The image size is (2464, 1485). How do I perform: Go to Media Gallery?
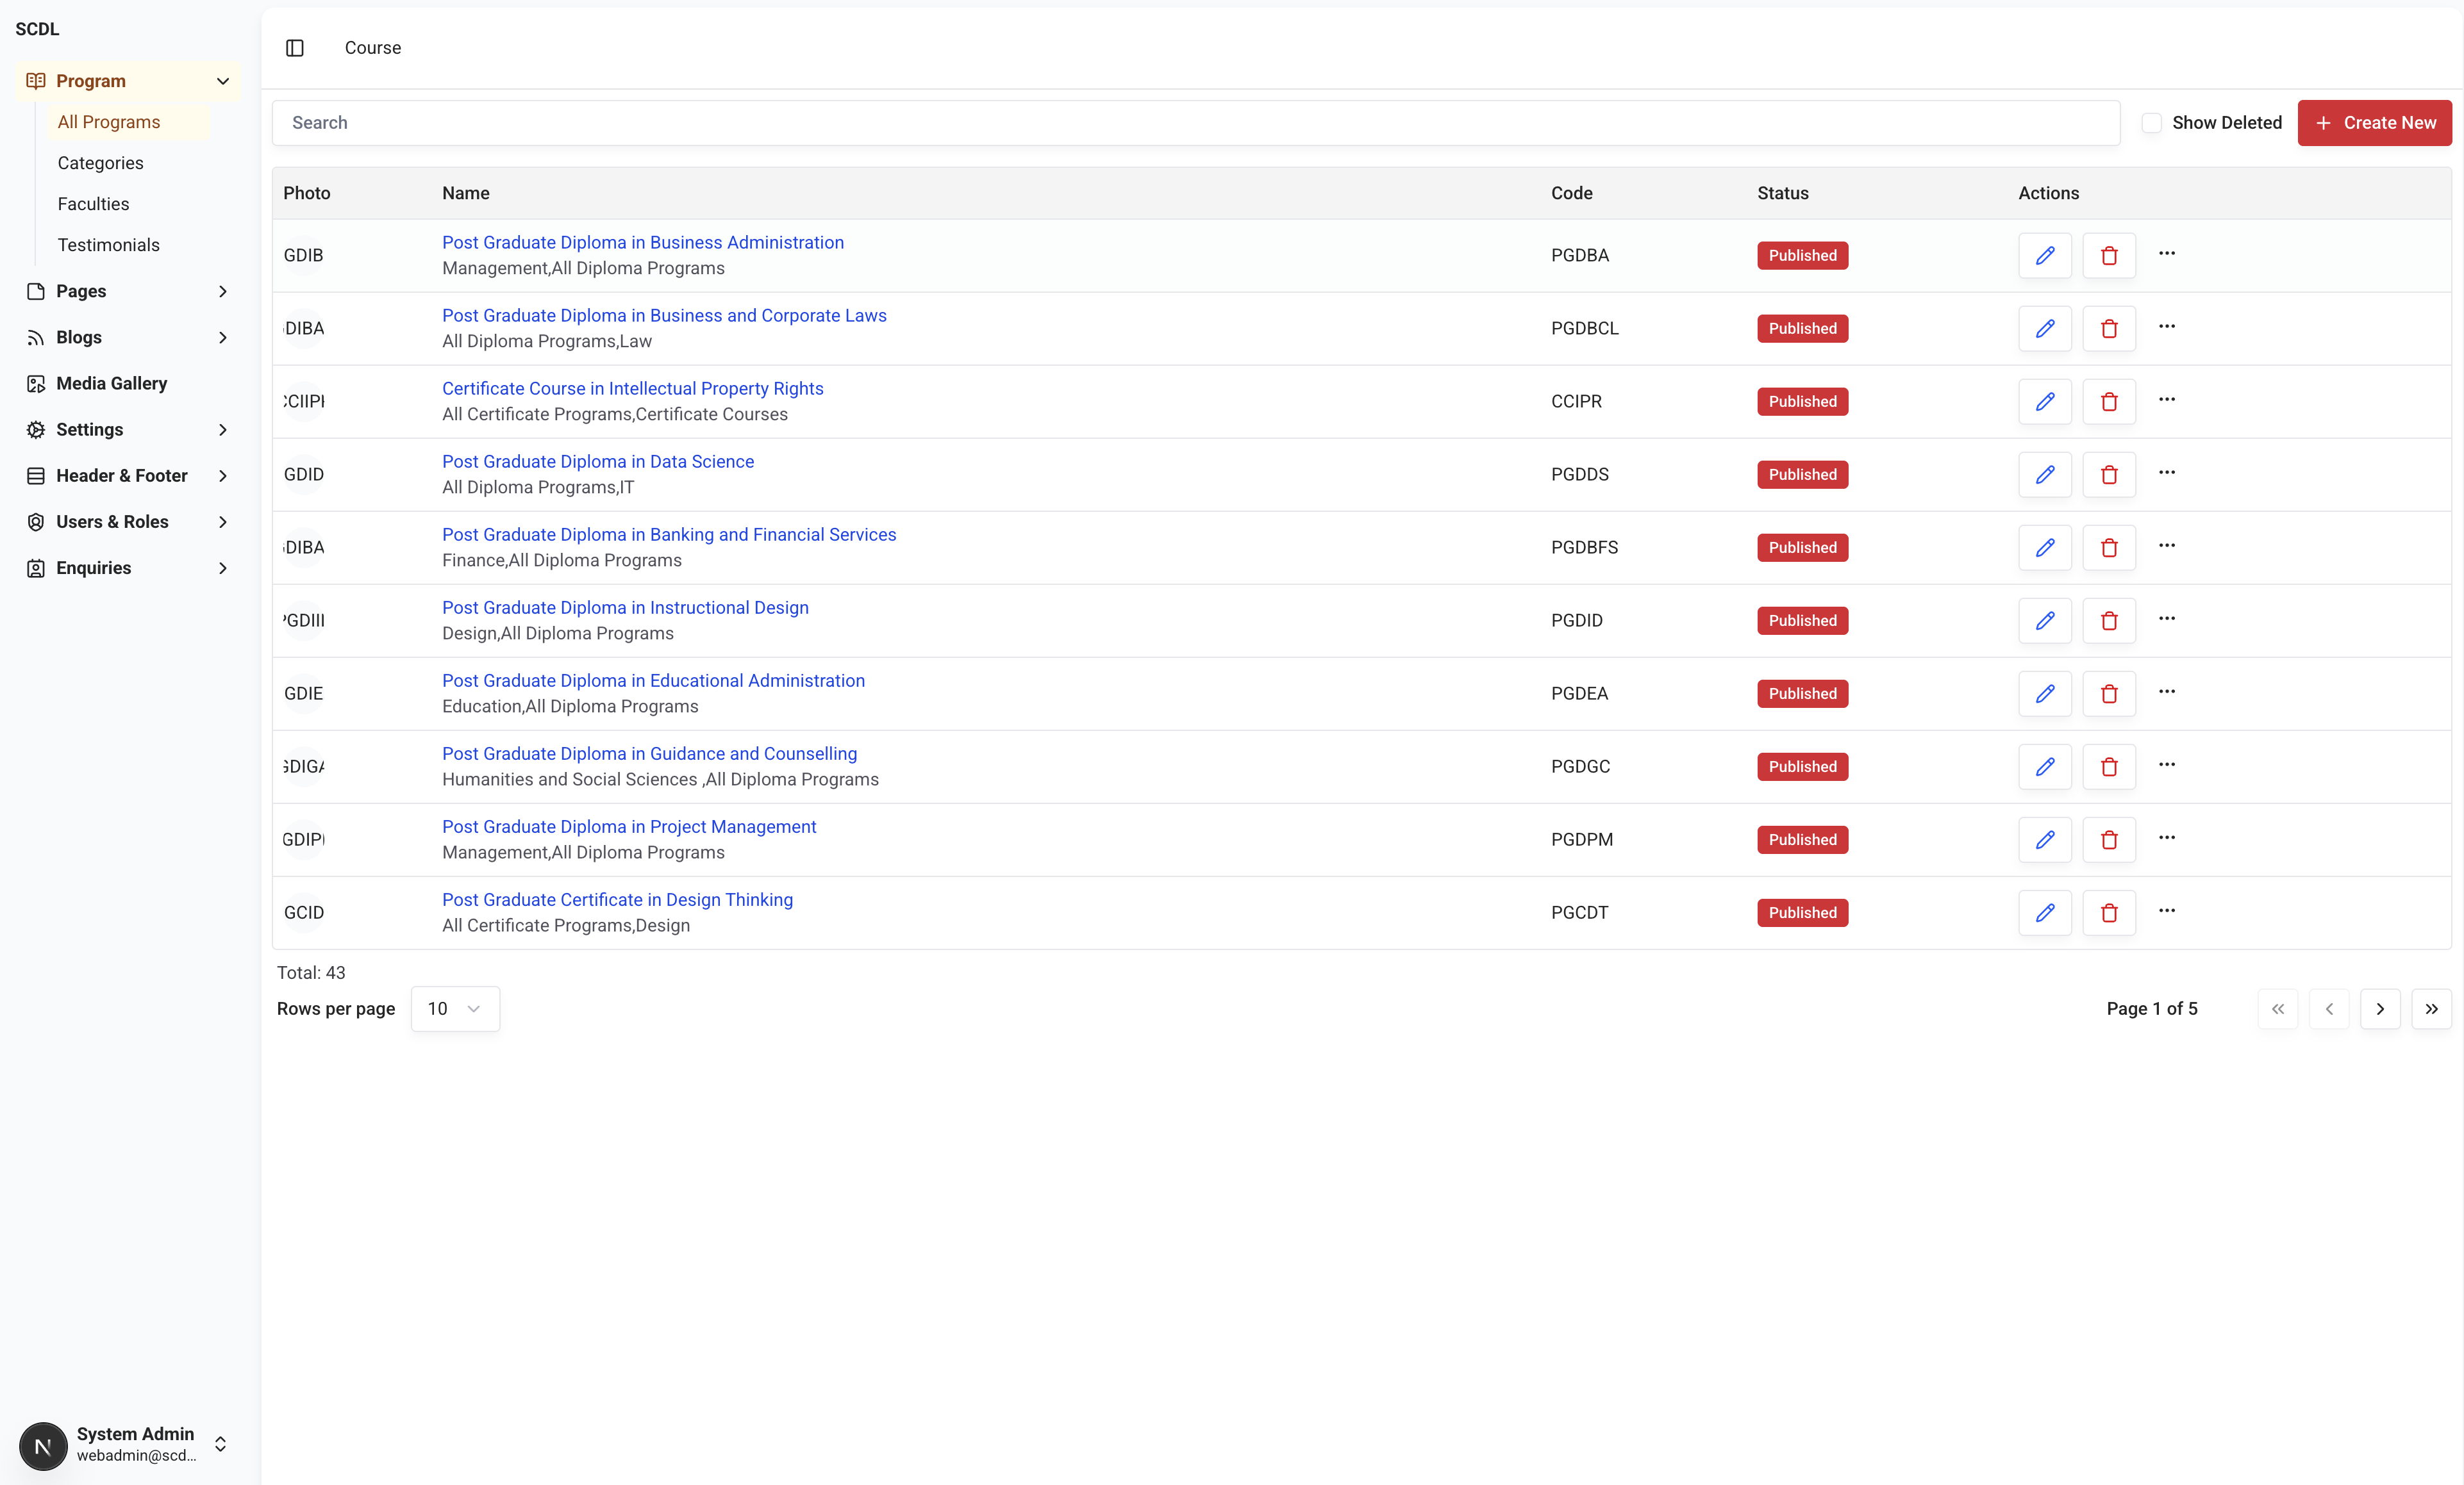[x=111, y=384]
